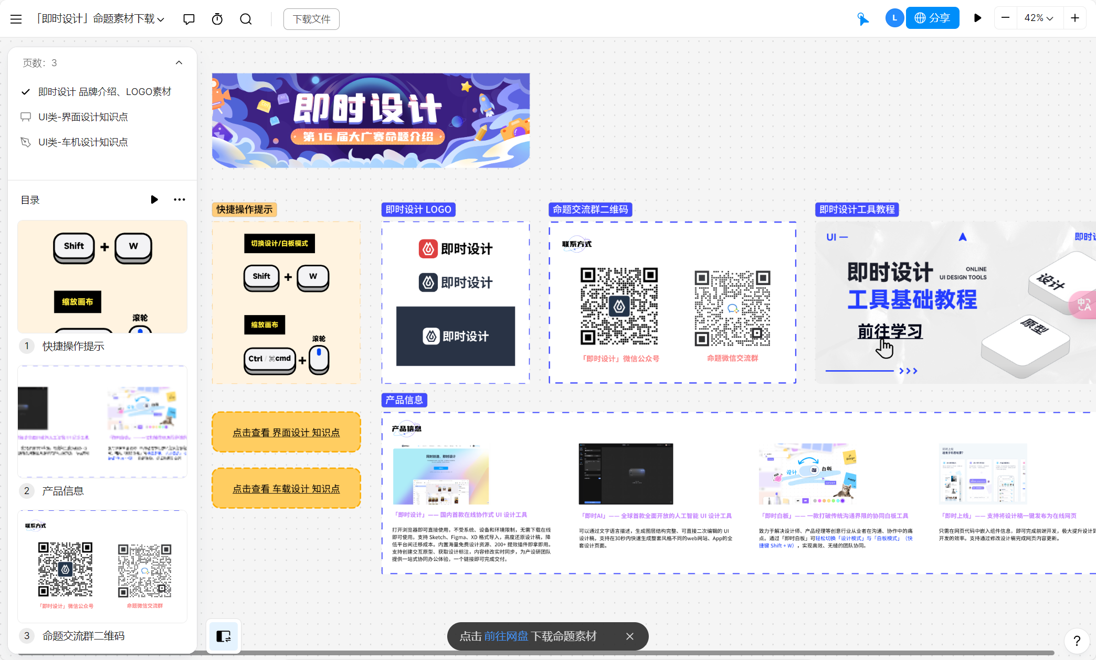Select the 即时设计工具教程 frame label
1096x660 pixels.
857,209
